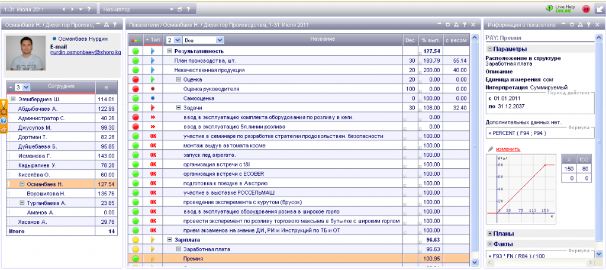Open employee level dropdown showing 3
This screenshot has height=270, width=606.
coord(22,87)
